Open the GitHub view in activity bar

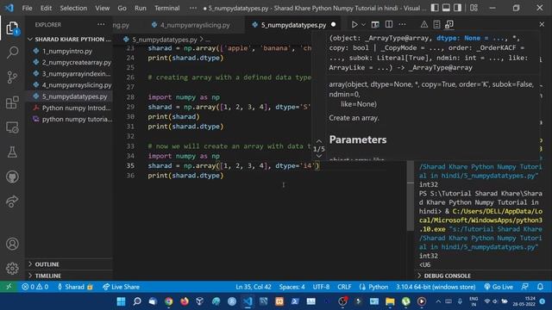pyautogui.click(x=12, y=177)
